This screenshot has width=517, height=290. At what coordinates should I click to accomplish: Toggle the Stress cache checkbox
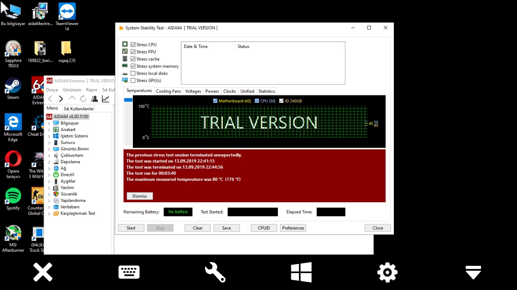point(133,59)
